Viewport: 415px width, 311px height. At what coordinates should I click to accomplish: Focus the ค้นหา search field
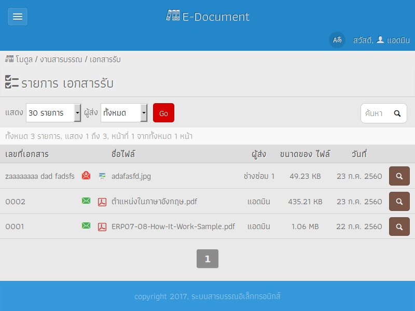coord(376,113)
